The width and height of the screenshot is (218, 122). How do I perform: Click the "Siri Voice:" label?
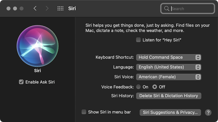point(124,77)
